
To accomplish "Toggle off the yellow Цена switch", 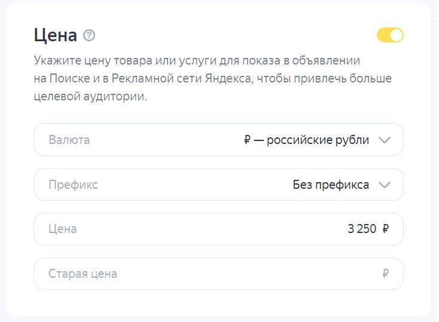I will pyautogui.click(x=390, y=35).
